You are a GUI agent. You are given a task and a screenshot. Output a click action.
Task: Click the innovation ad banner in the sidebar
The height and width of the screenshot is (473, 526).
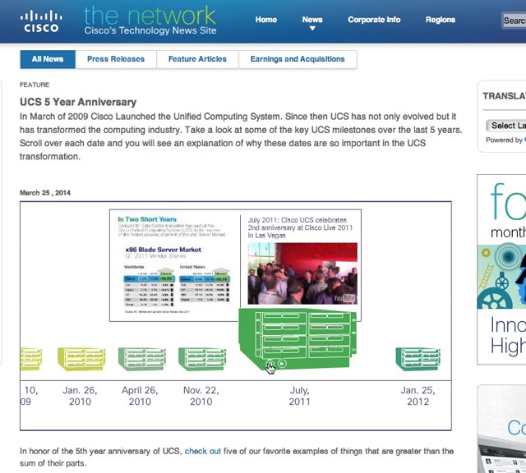[x=501, y=269]
